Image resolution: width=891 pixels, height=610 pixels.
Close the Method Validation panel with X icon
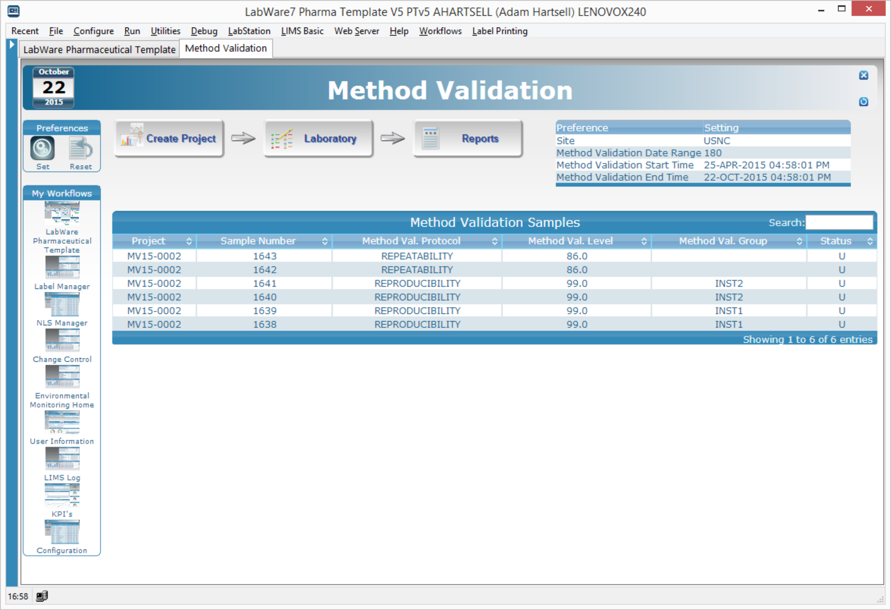[863, 75]
